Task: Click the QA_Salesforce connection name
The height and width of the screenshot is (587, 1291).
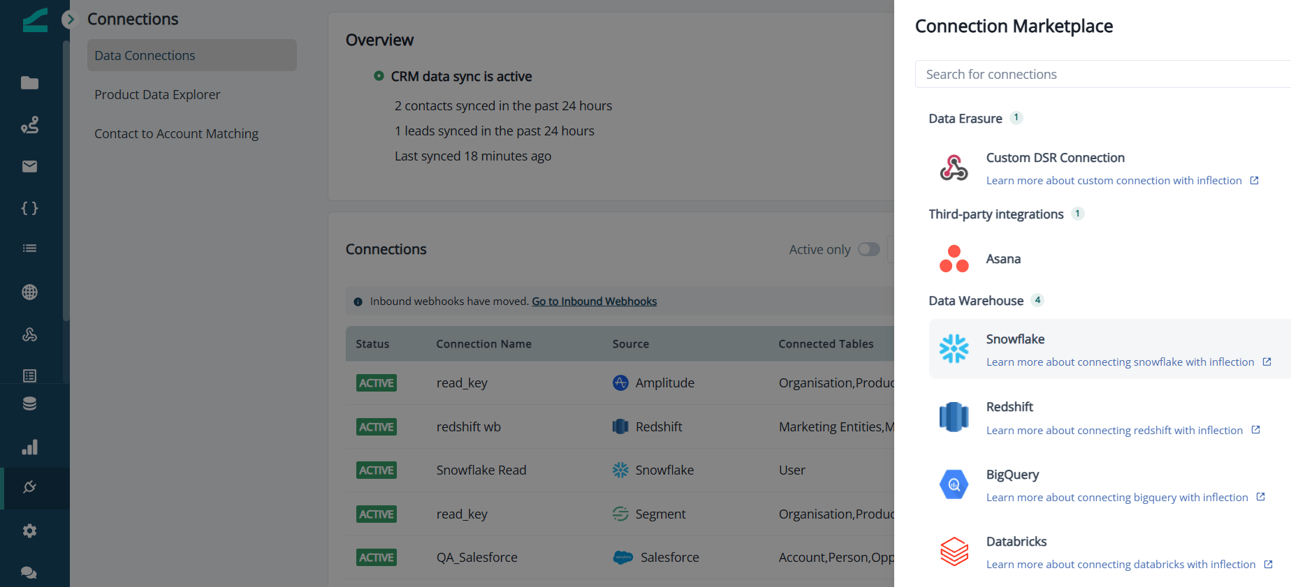Action: click(x=477, y=558)
